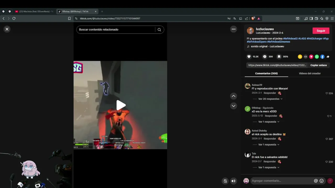Viewport: 335px width, 188px height.
Task: Open comments bubble icon
Action: click(x=265, y=57)
